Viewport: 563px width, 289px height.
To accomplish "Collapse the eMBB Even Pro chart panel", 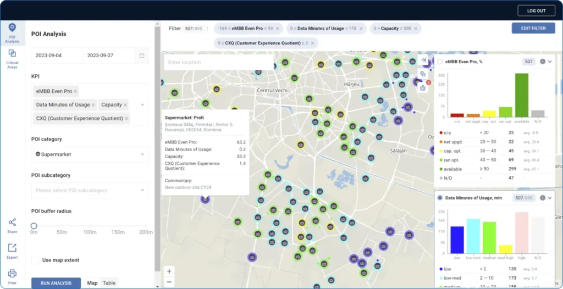I will click(x=550, y=62).
